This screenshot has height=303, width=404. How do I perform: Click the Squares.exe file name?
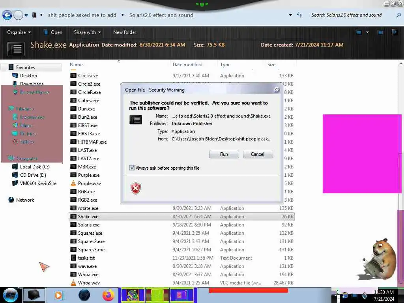[x=90, y=233]
